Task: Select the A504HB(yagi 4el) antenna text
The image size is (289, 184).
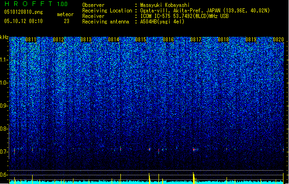Action: pos(162,22)
